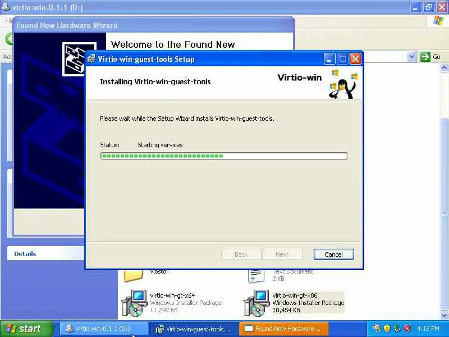This screenshot has height=337, width=449.
Task: Click the installation progress bar
Action: (223, 156)
